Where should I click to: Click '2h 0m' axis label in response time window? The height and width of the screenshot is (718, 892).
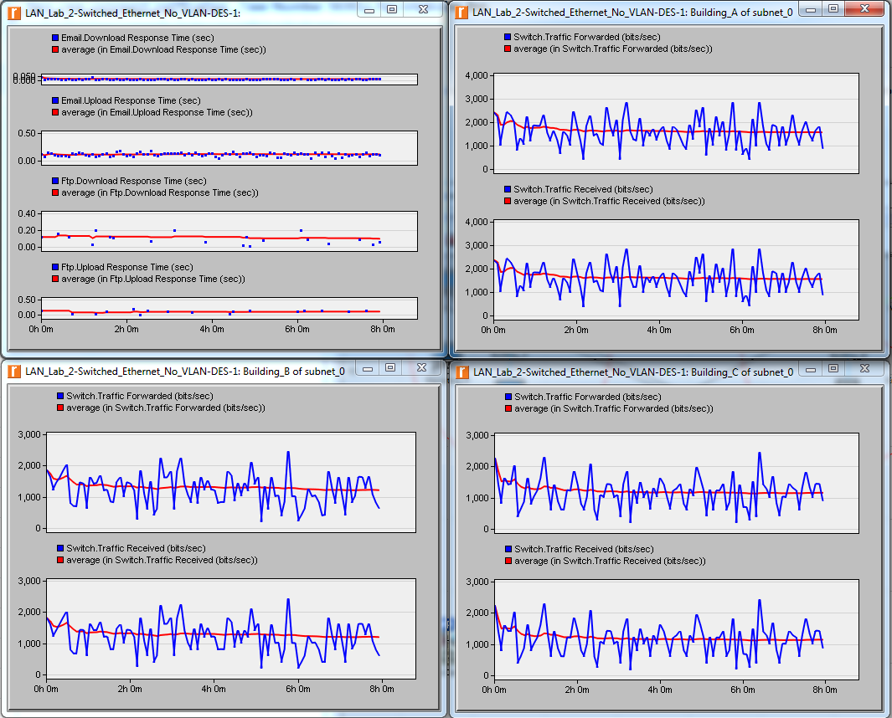[126, 329]
